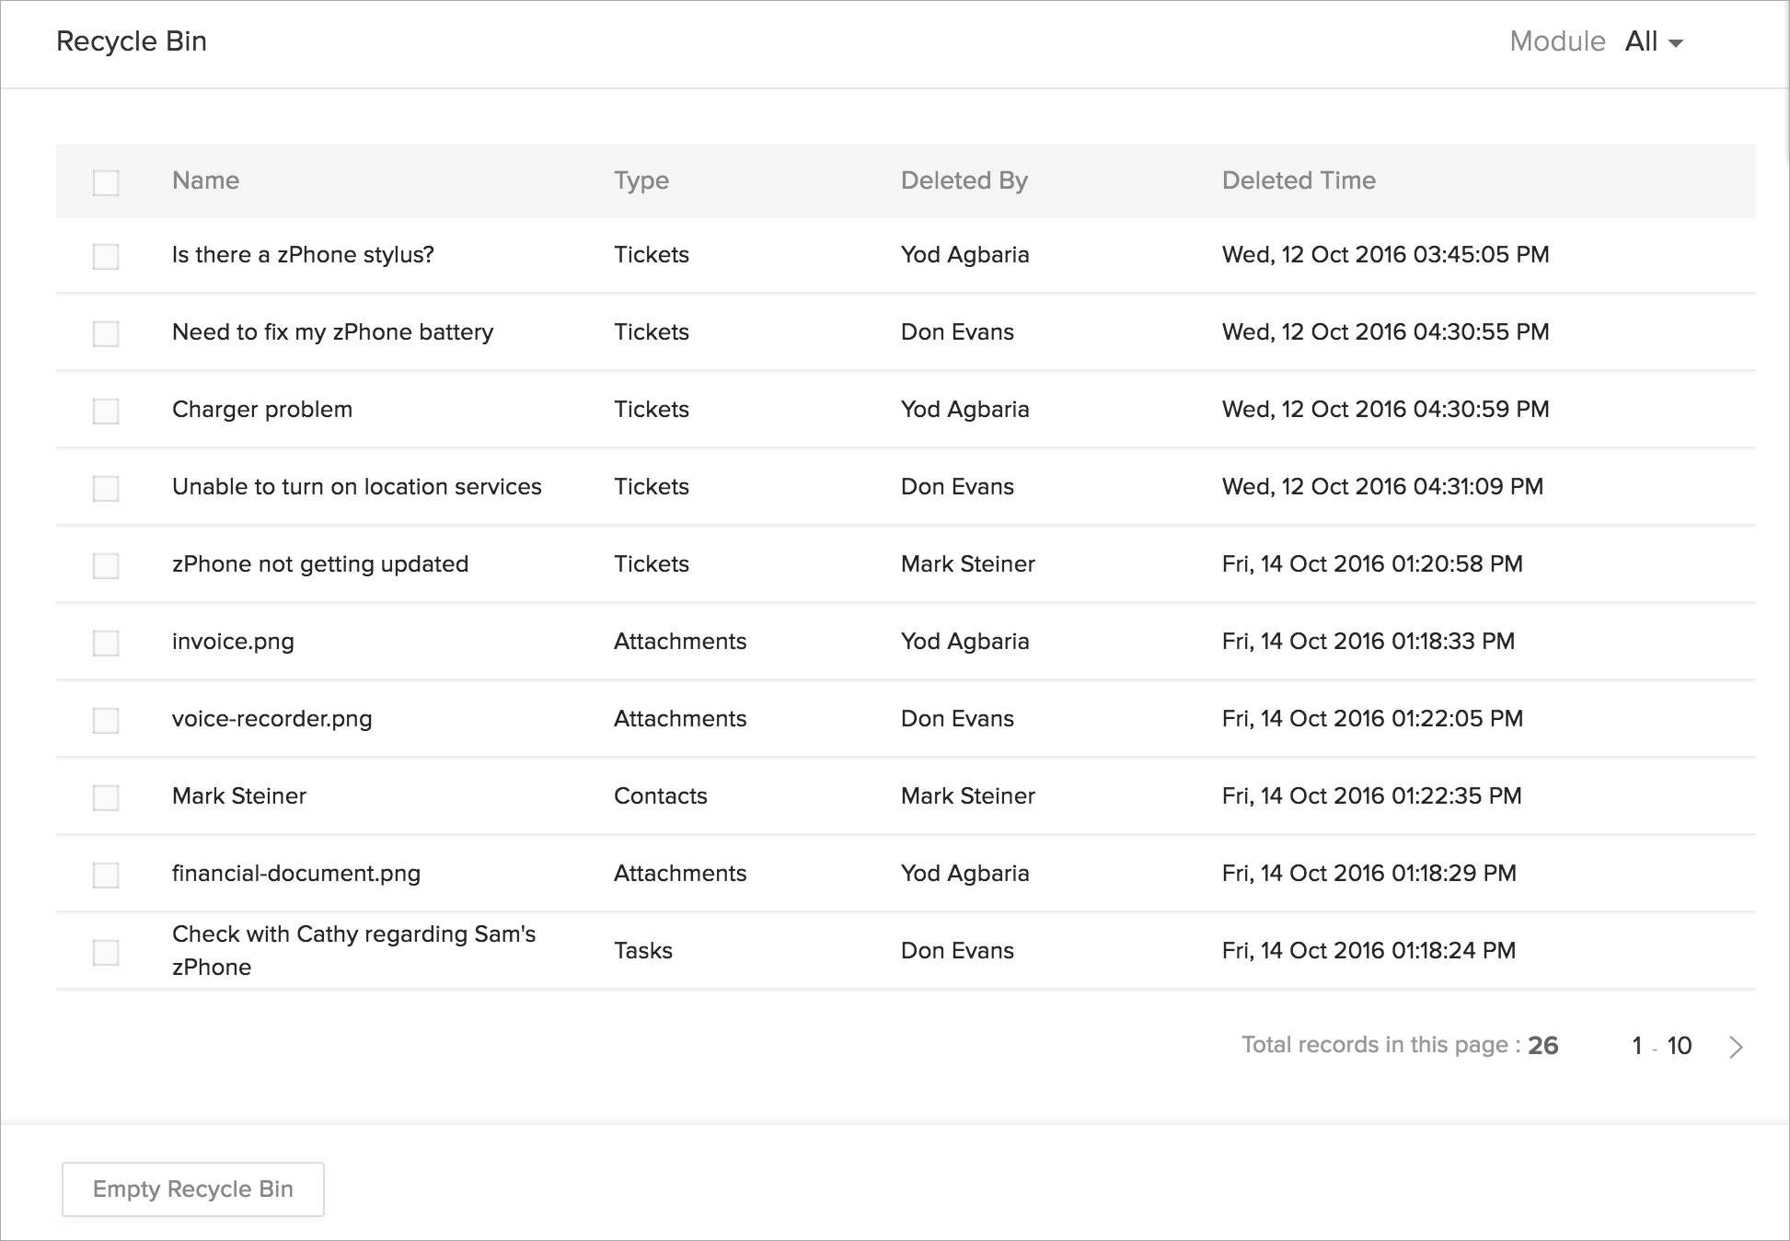Click the financial-document.png file name
The height and width of the screenshot is (1241, 1790).
296,874
